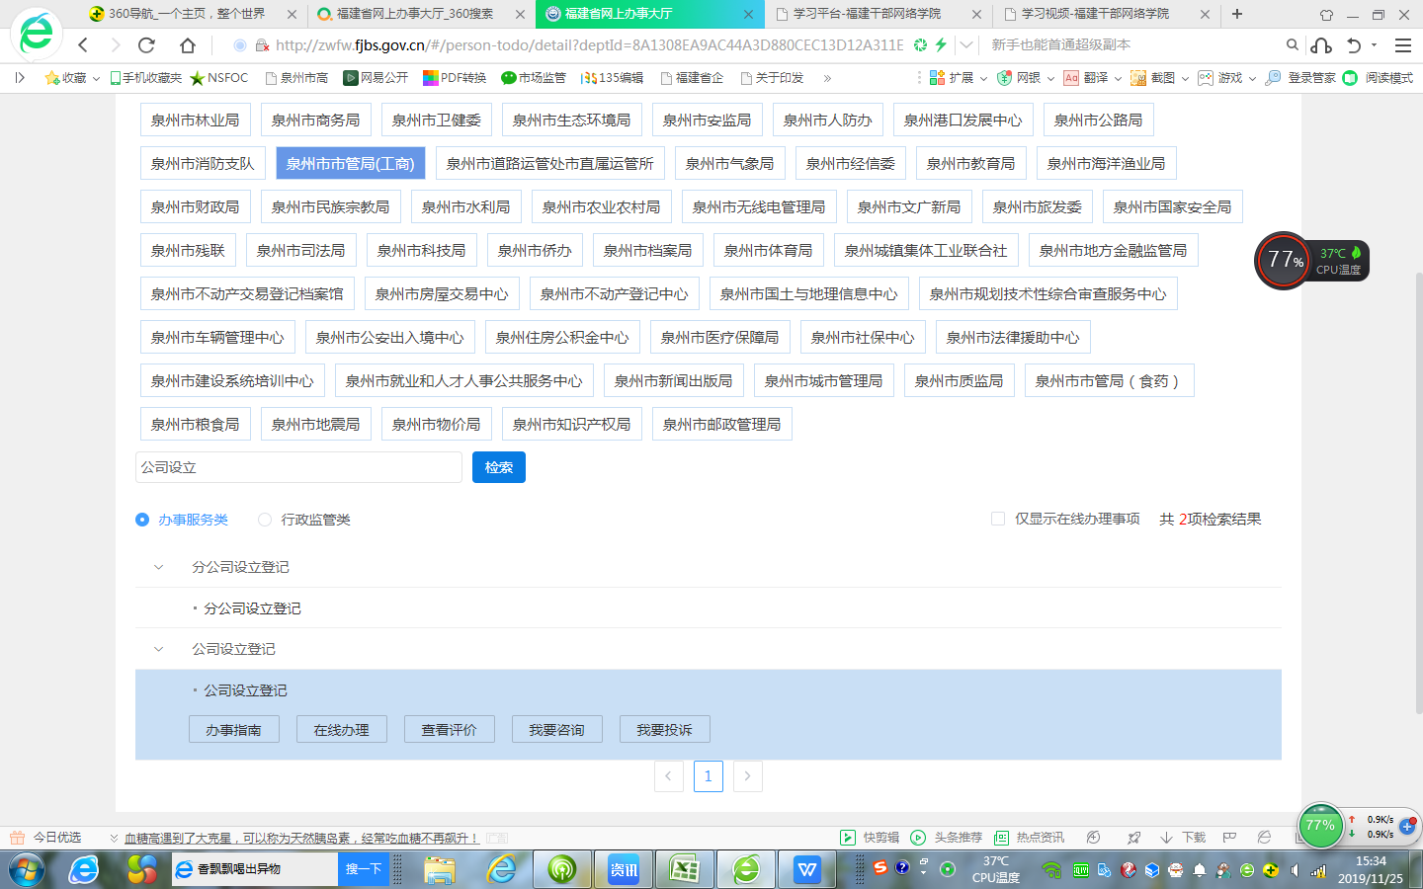Collapse the 公司设立登记 group chevron
The image size is (1423, 889).
(x=158, y=649)
